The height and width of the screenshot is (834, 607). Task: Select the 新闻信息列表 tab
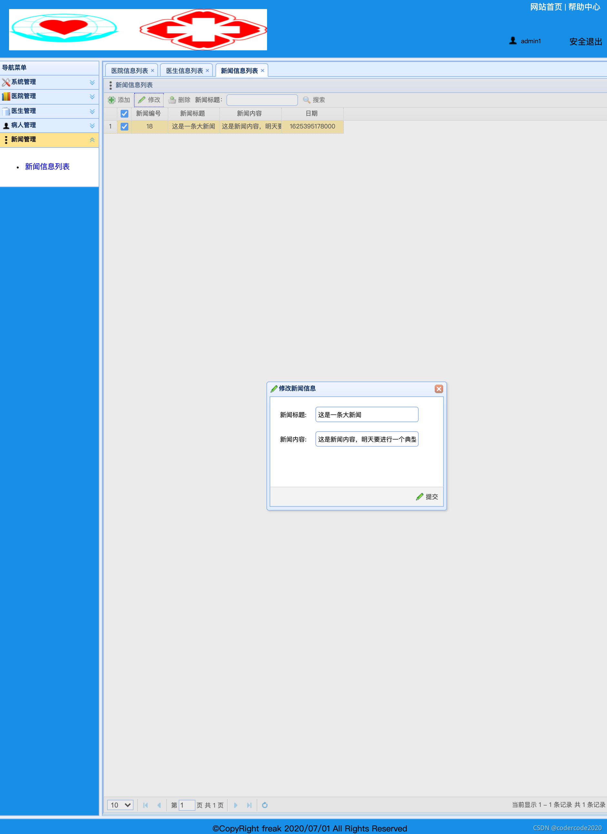[239, 71]
